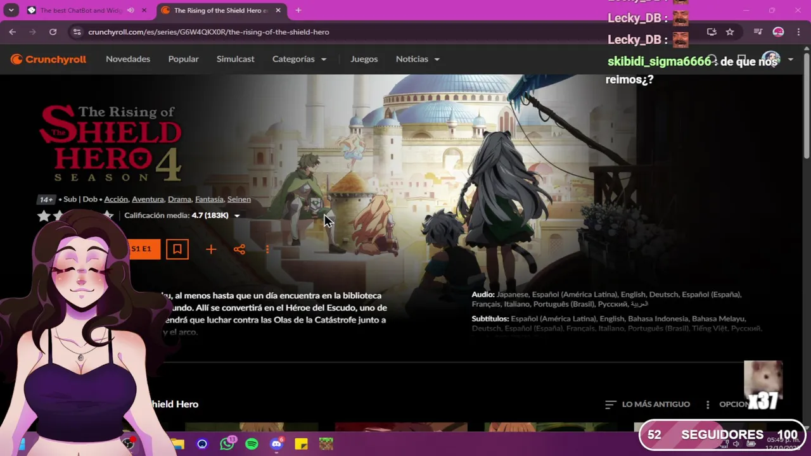
Task: Open the series more options three dots
Action: point(267,250)
